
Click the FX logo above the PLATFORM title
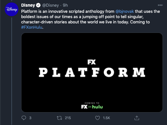tap(92, 62)
